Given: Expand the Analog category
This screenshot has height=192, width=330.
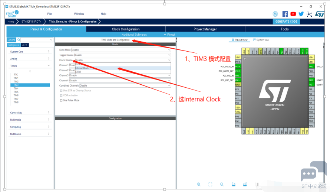Looking at the screenshot, I should point(30,59).
